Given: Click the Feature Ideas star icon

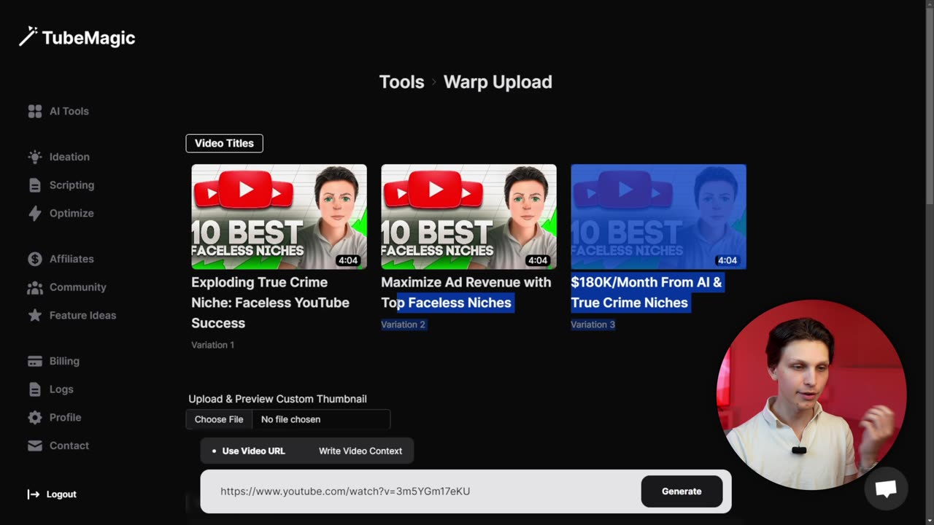Looking at the screenshot, I should [x=35, y=316].
